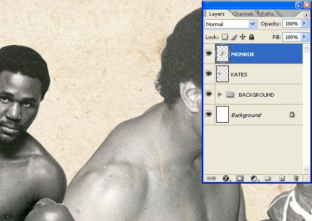Toggle lock transparent pixels
312x221 pixels.
(225, 37)
